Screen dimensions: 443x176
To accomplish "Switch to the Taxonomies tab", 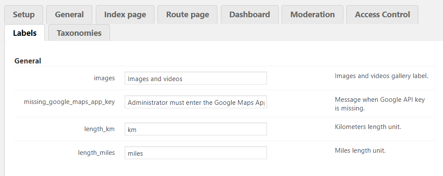I will tap(79, 33).
